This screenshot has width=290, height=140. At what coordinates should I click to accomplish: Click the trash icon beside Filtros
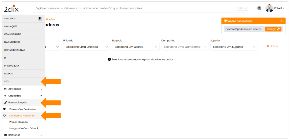coord(268,46)
